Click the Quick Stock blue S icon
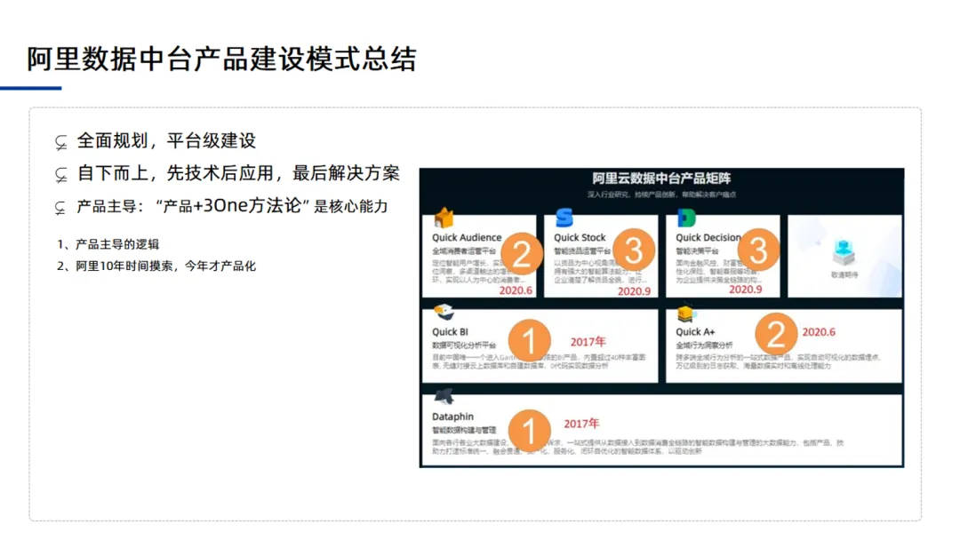 tap(564, 218)
